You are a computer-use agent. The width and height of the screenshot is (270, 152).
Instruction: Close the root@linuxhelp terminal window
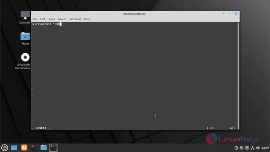[236, 14]
